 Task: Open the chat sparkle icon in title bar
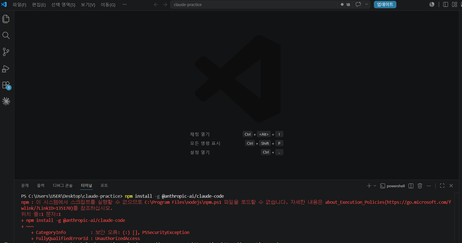pos(358,4)
